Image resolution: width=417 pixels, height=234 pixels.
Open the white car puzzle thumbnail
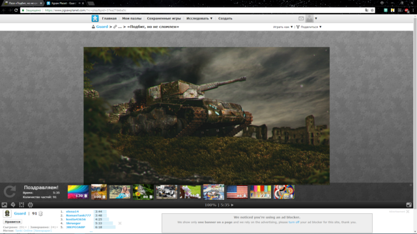click(167, 192)
